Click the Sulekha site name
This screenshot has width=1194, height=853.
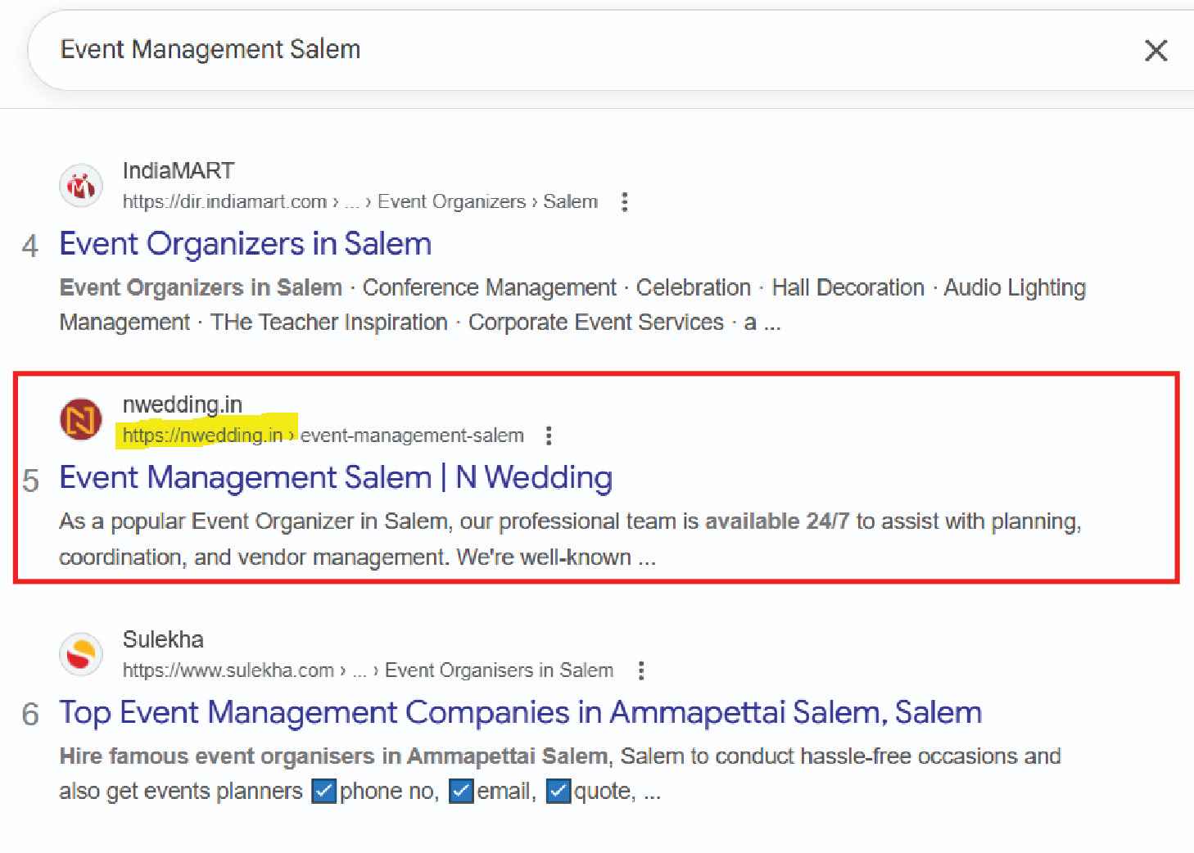tap(162, 639)
